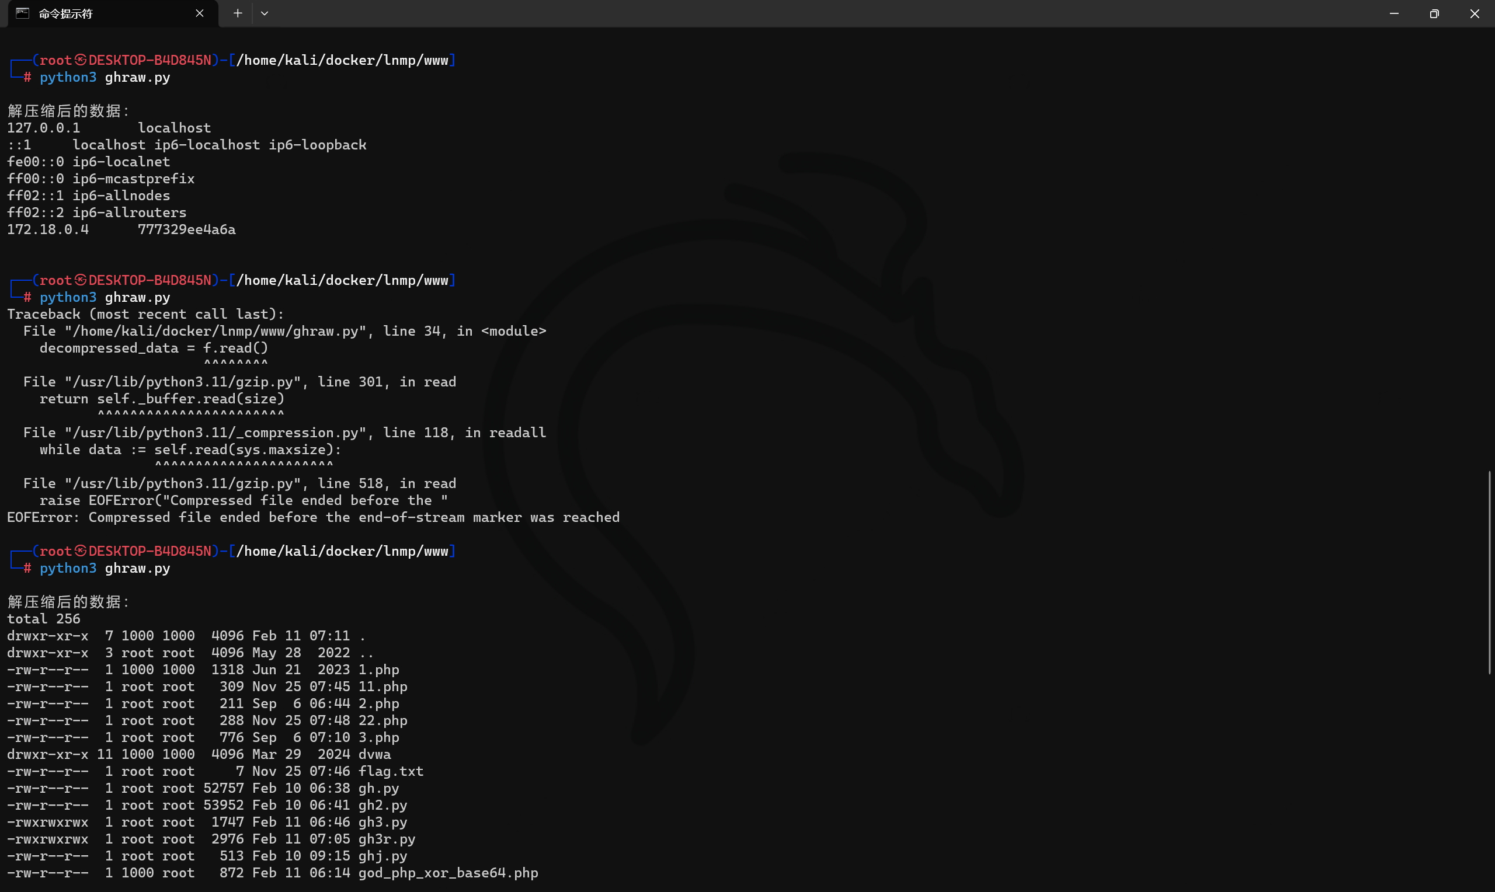This screenshot has width=1495, height=892.
Task: Click the Kali skull symbol in first prompt
Action: [81, 60]
